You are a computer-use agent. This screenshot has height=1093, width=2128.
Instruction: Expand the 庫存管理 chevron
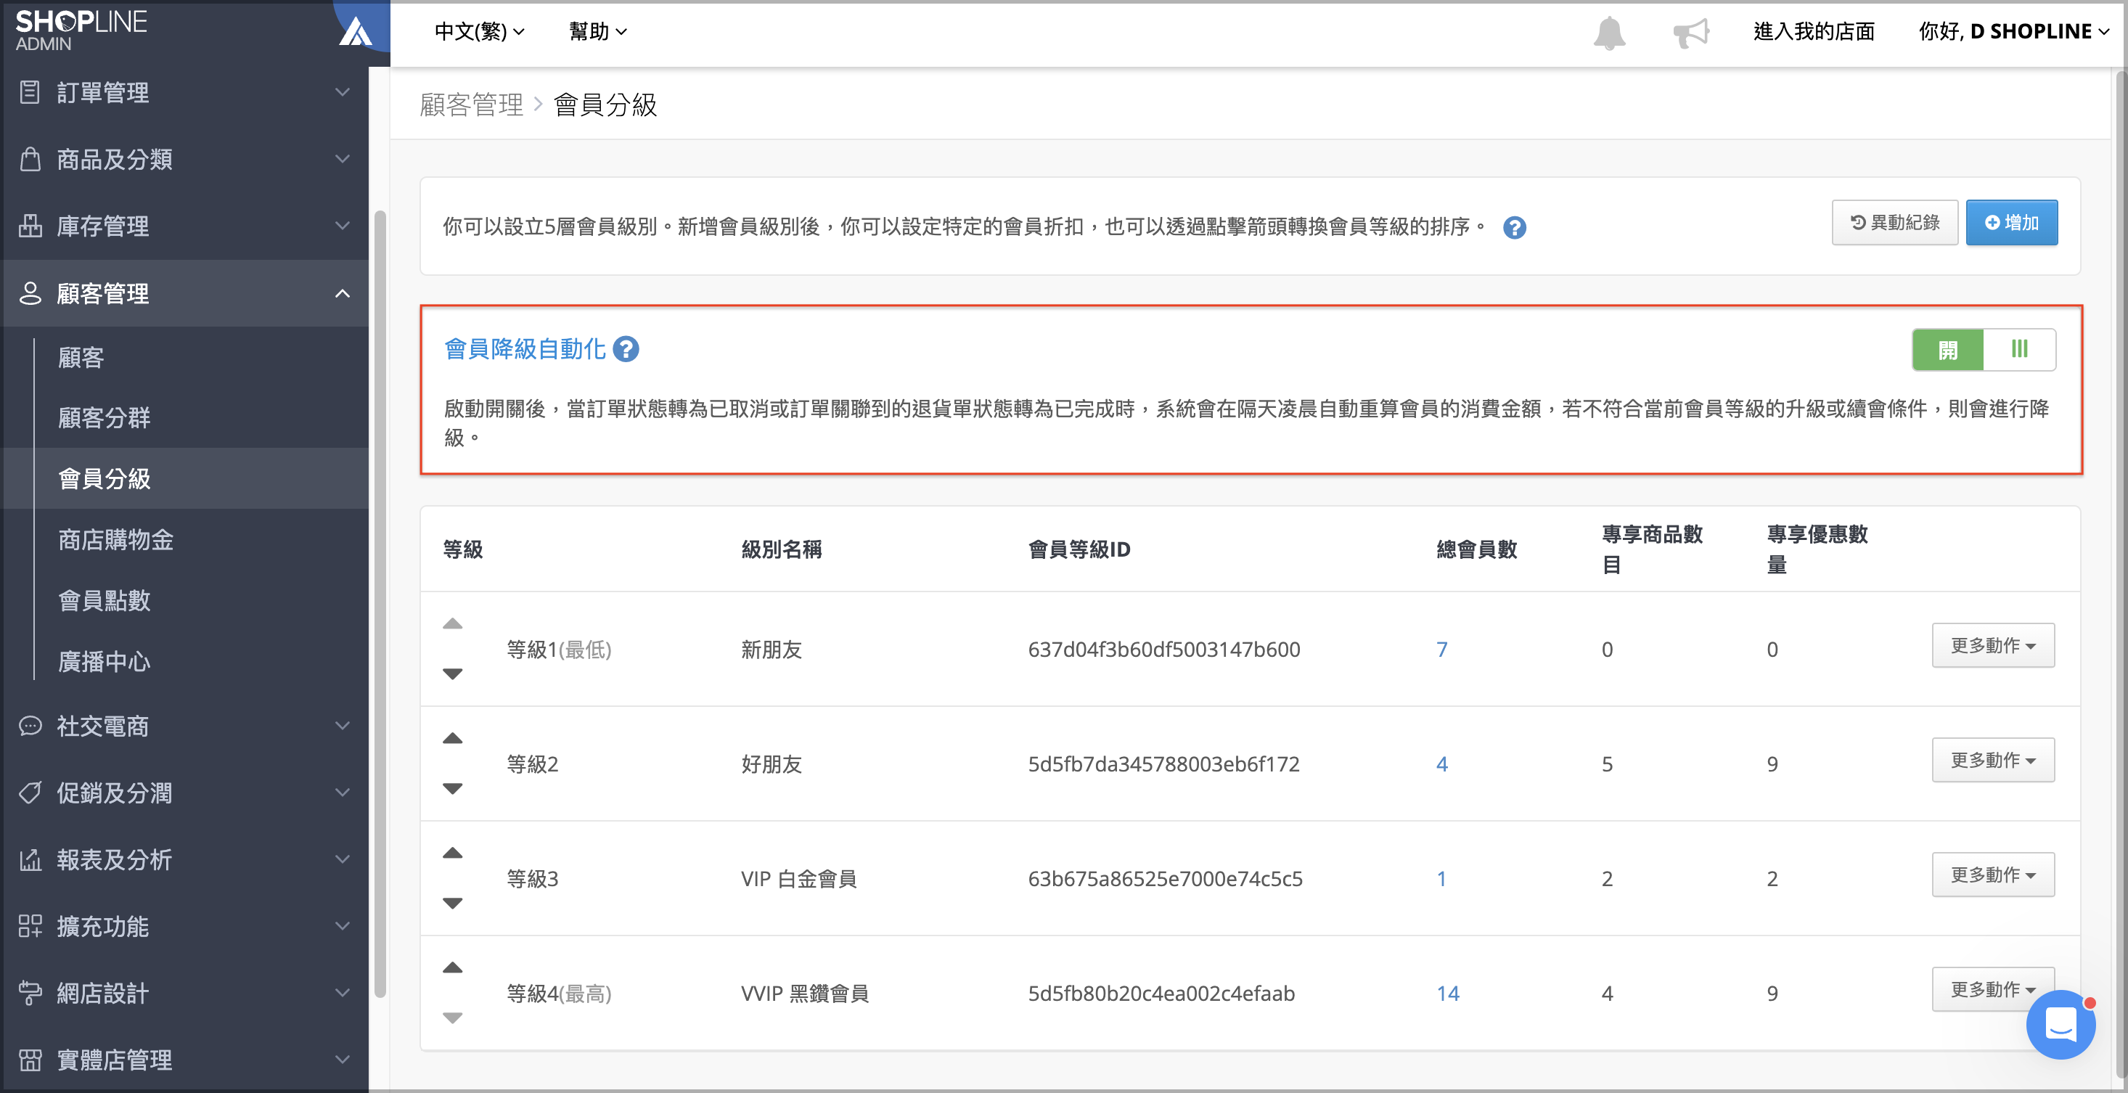coord(342,226)
